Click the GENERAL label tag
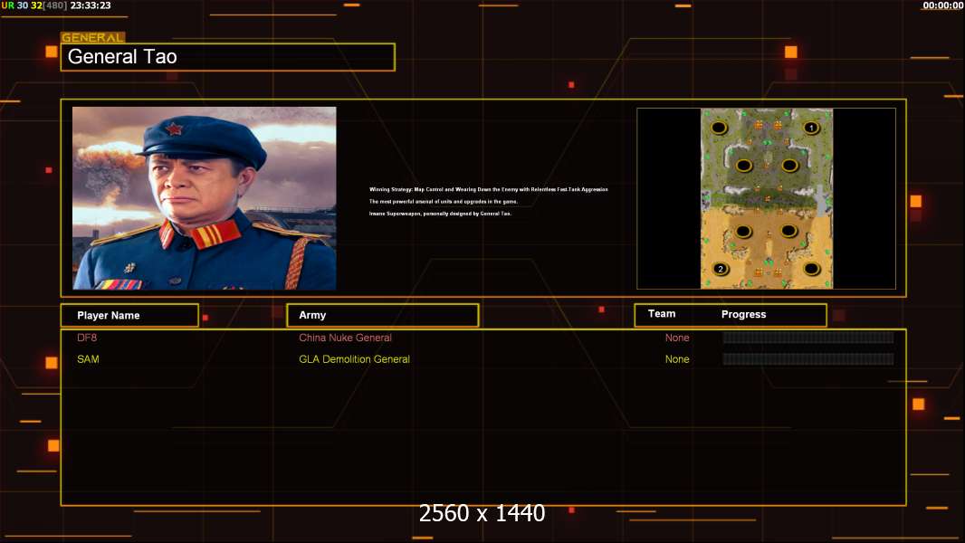The height and width of the screenshot is (543, 965). [x=93, y=37]
